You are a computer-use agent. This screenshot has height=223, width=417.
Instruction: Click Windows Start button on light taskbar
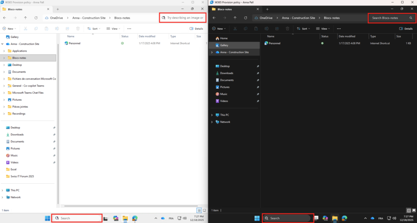[x=47, y=218]
